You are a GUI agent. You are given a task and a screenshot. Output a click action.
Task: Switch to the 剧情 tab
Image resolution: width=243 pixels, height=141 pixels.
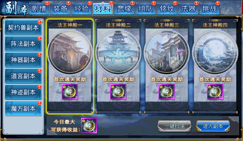pos(39,9)
